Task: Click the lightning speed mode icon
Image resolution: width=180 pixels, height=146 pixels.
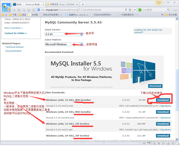Action: point(126,10)
